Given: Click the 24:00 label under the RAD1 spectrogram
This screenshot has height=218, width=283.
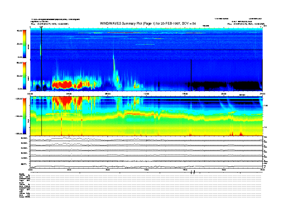Looking at the screenshot, I should (x=262, y=94).
